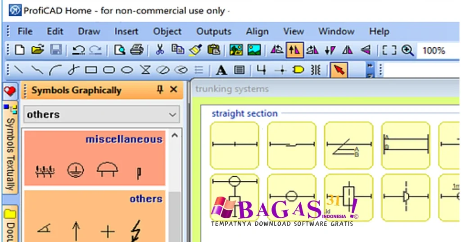Paste from clipboard
The image size is (461, 242).
[x=214, y=50]
